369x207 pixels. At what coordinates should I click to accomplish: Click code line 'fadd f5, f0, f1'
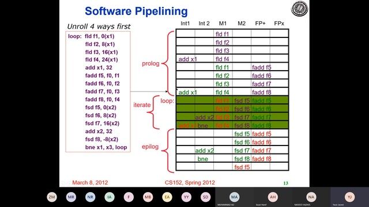[102, 75]
